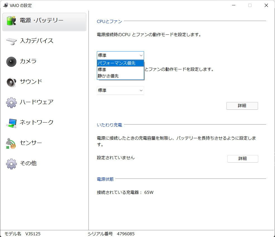Click the センサー person icon
275x237 pixels.
(x=11, y=144)
